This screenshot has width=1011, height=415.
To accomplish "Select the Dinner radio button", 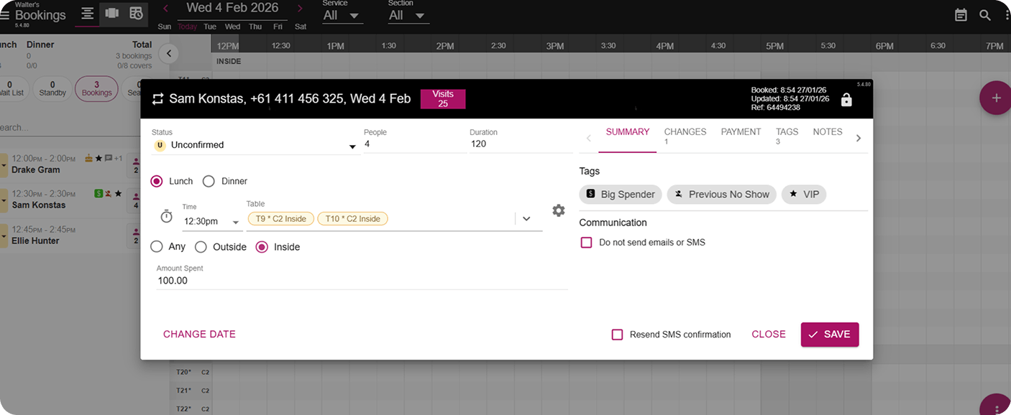I will tap(209, 182).
